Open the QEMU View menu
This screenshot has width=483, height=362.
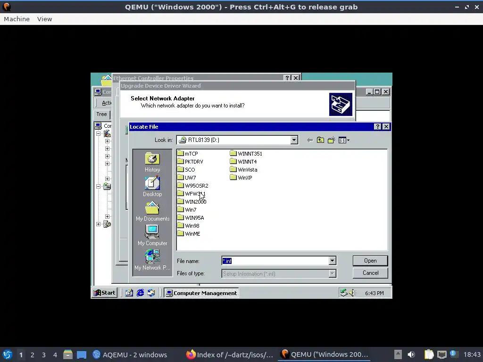tap(45, 19)
